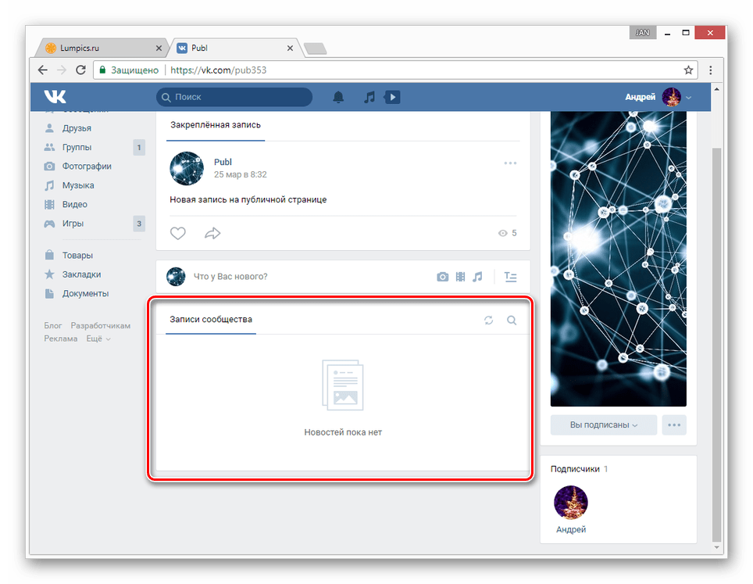Attach a photo with the camera icon
This screenshot has height=584, width=753.
pos(443,277)
